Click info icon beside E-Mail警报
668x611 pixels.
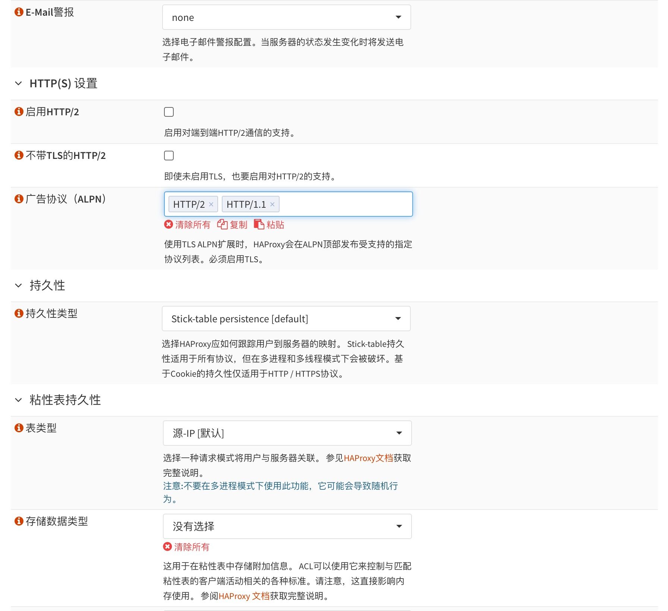(19, 12)
